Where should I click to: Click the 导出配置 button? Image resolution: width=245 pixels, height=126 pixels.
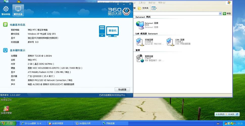(122, 89)
